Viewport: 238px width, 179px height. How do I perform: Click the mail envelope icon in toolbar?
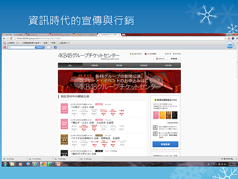48,47
